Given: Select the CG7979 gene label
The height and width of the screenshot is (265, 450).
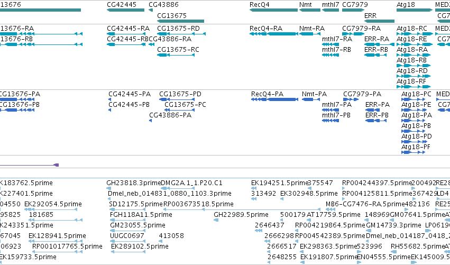Looking at the screenshot, I should click(x=355, y=5).
